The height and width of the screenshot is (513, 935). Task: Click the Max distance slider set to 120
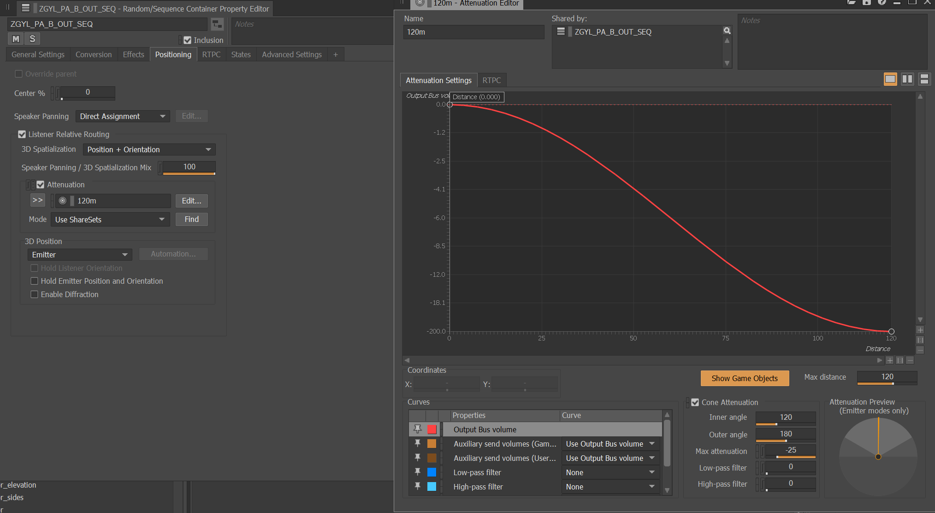pos(887,377)
